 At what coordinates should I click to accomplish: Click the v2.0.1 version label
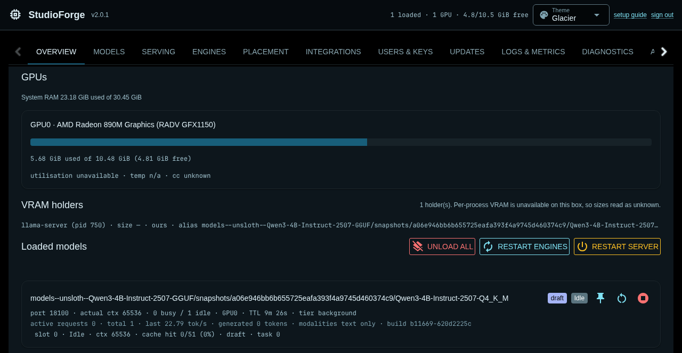click(100, 15)
